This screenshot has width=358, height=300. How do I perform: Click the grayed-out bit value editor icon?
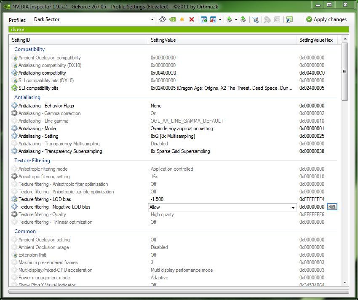point(277,20)
